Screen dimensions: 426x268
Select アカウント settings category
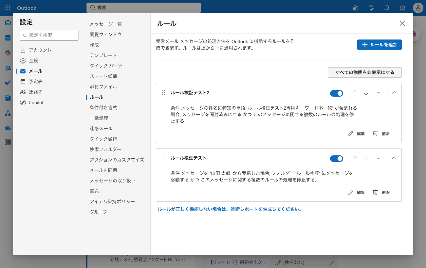point(49,50)
